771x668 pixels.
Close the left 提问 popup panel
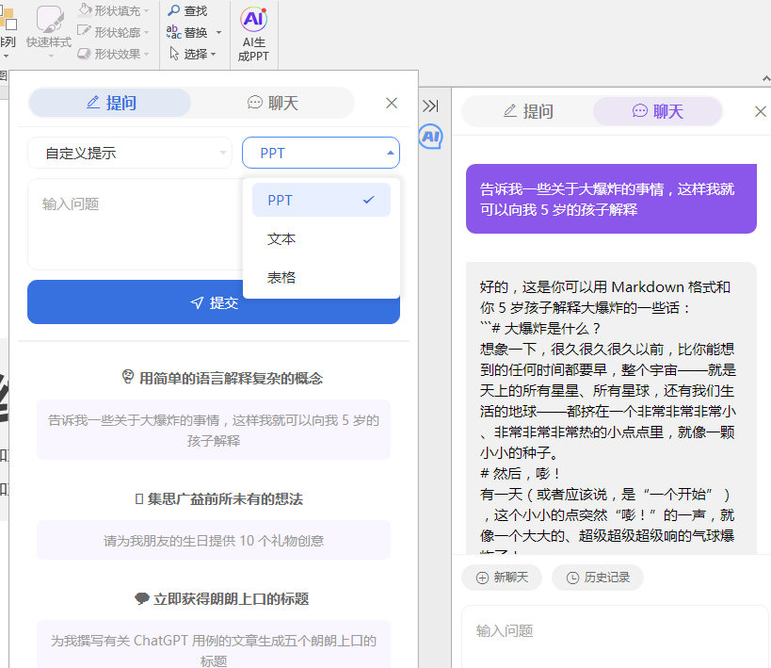point(392,104)
